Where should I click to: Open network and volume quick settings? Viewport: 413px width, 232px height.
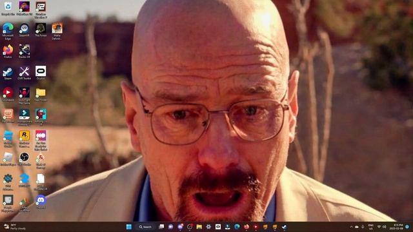tap(381, 227)
